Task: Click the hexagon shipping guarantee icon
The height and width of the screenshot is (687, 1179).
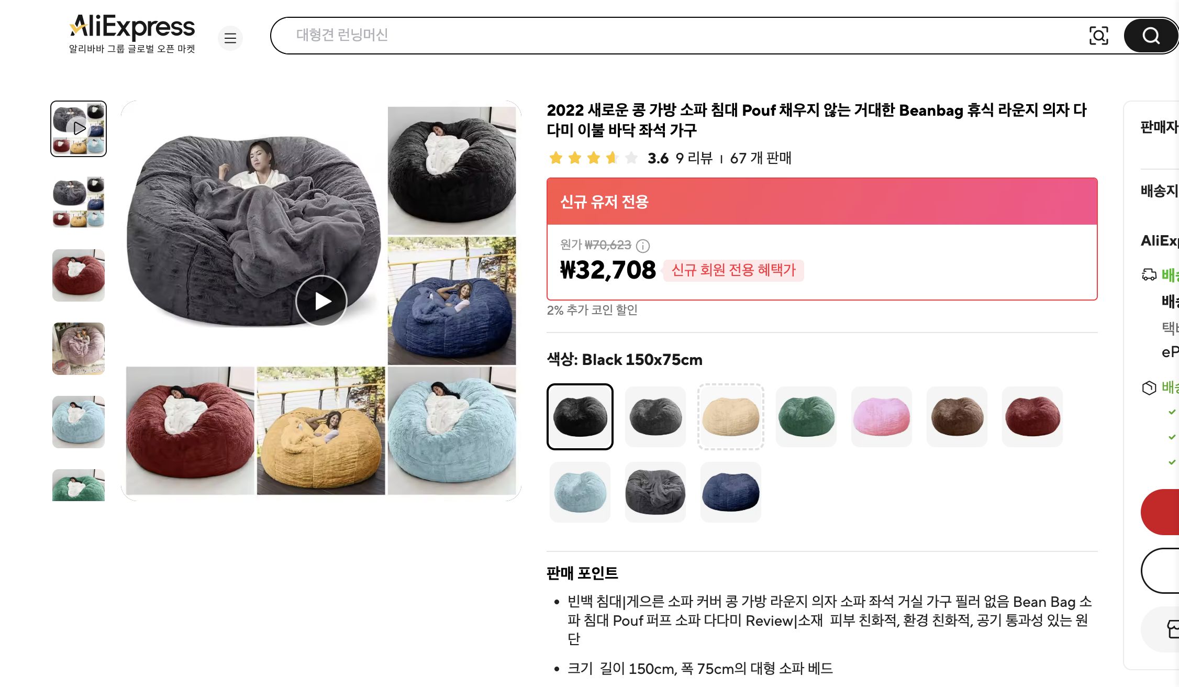Action: coord(1149,387)
